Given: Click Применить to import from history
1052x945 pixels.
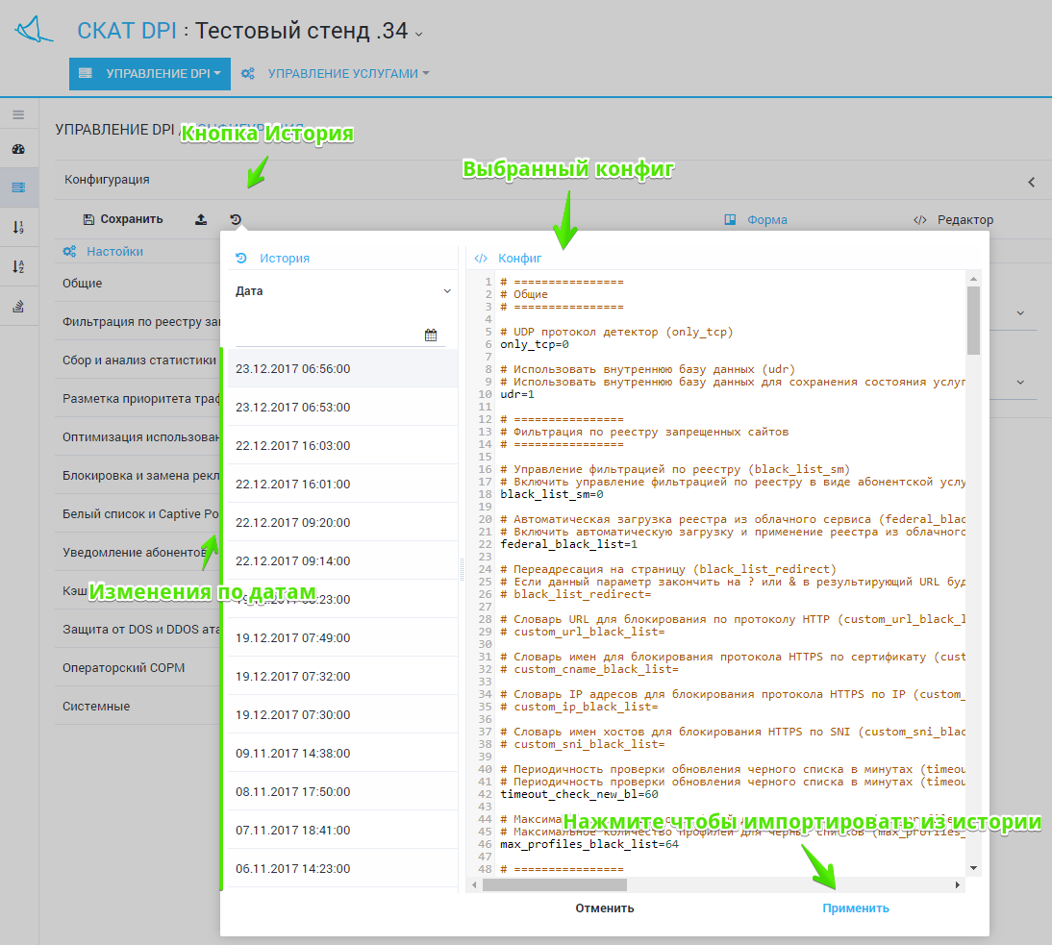Looking at the screenshot, I should (855, 908).
